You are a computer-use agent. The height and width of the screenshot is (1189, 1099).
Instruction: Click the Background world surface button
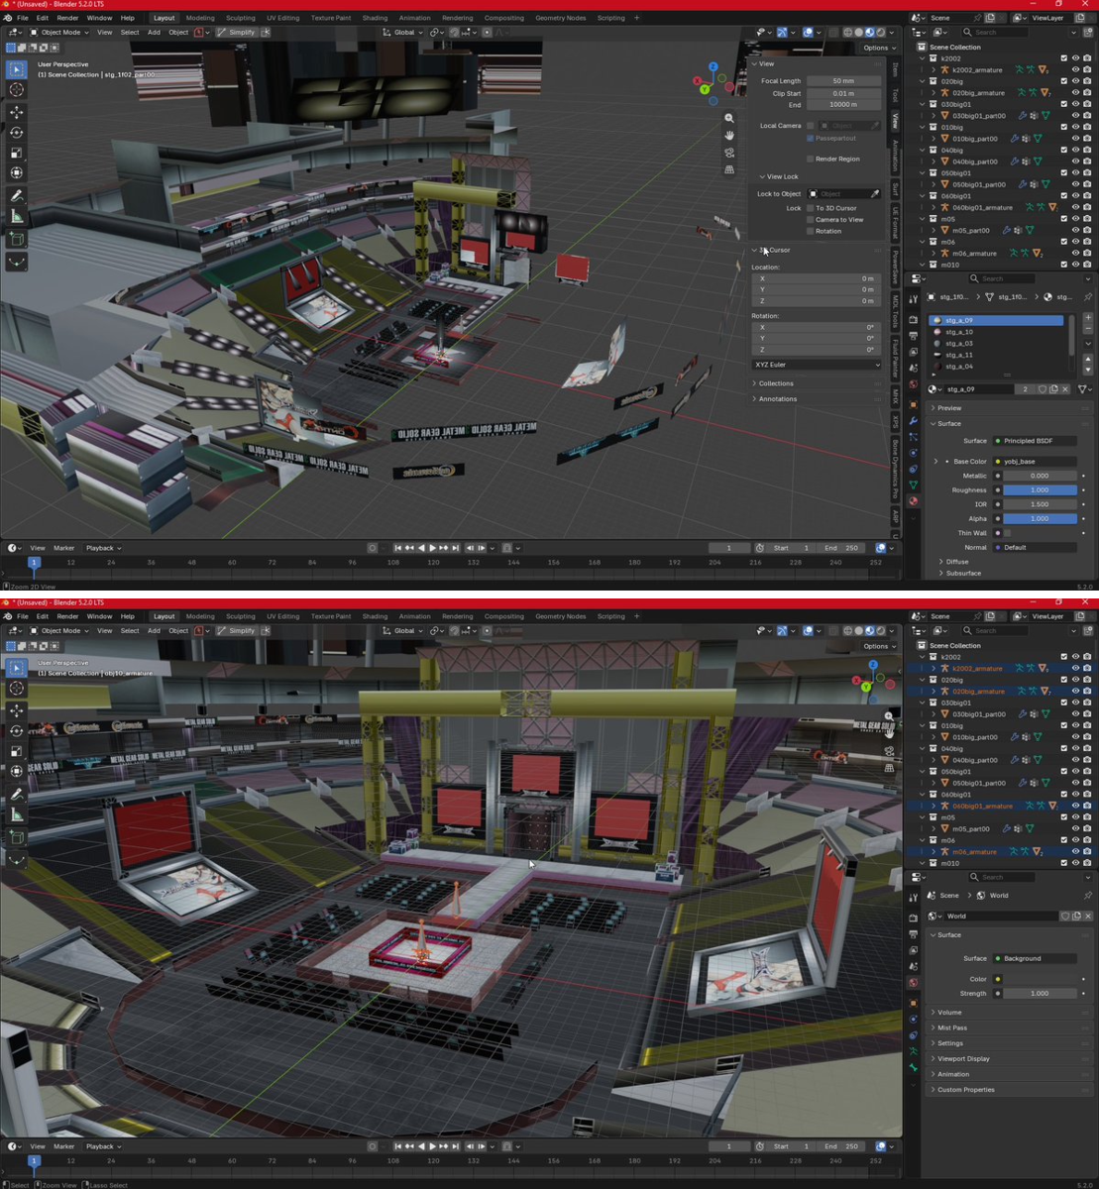(1035, 958)
